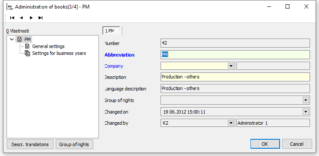Screen dimensions: 319x156
Task: Select the 0 Vlastnosti panel label
Action: click(x=18, y=31)
